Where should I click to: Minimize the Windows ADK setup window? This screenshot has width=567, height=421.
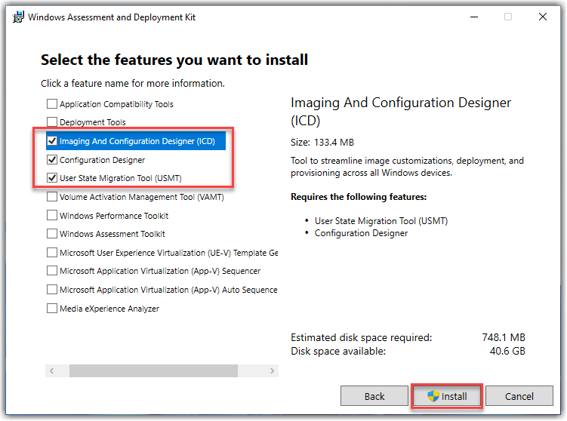[474, 17]
